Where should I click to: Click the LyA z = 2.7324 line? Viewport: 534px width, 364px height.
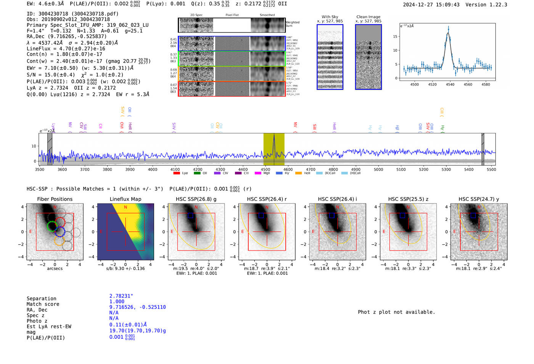[71, 88]
